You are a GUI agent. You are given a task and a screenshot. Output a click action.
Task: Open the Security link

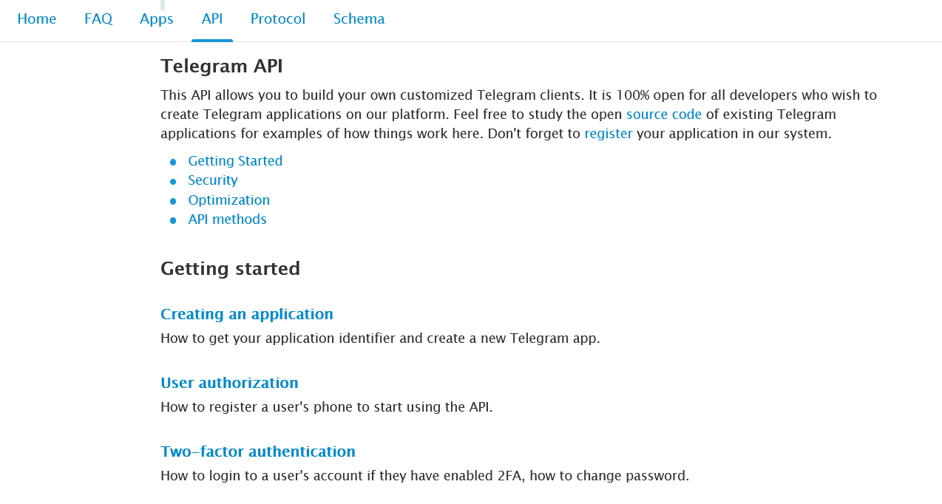point(213,180)
